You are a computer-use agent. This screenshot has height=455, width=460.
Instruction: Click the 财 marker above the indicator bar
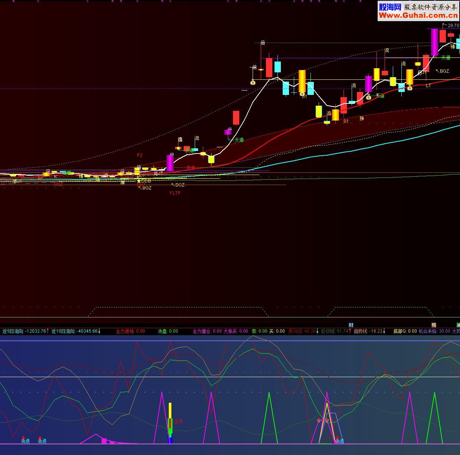[351, 325]
